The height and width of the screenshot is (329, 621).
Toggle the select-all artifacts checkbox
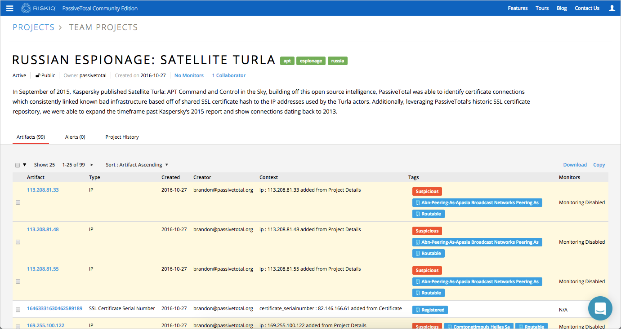click(x=18, y=165)
